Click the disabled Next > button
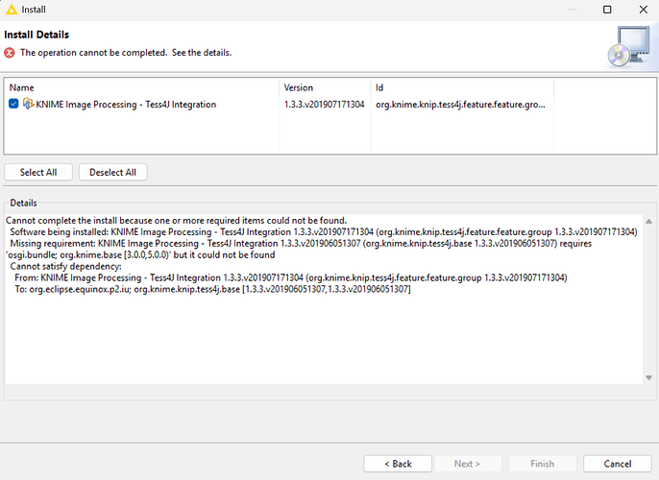The height and width of the screenshot is (480, 659). [x=467, y=464]
